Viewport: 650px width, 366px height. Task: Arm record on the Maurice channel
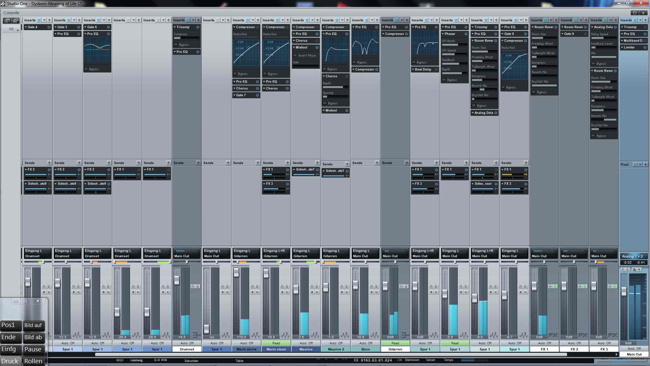(312, 292)
